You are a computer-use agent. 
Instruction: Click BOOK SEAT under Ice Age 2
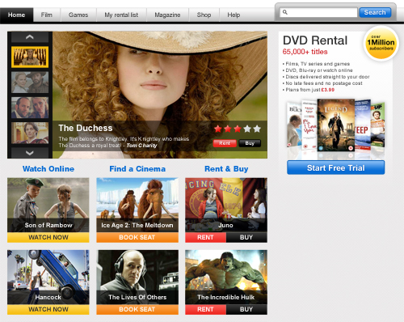137,237
